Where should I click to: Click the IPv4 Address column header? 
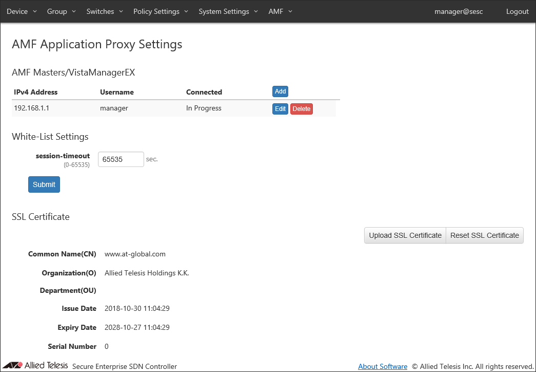point(36,92)
